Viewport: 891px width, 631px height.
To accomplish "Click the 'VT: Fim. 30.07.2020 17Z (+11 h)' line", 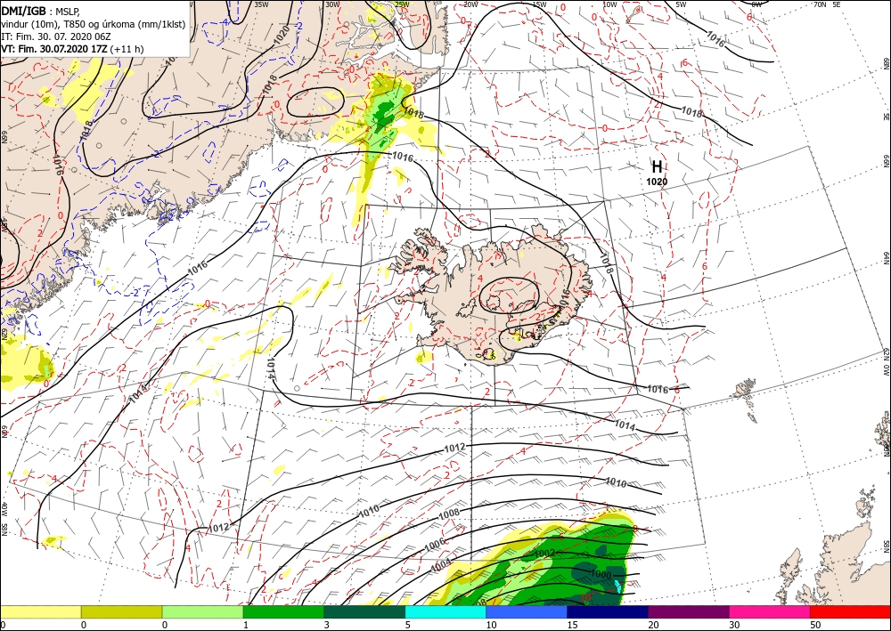I will click(x=72, y=49).
